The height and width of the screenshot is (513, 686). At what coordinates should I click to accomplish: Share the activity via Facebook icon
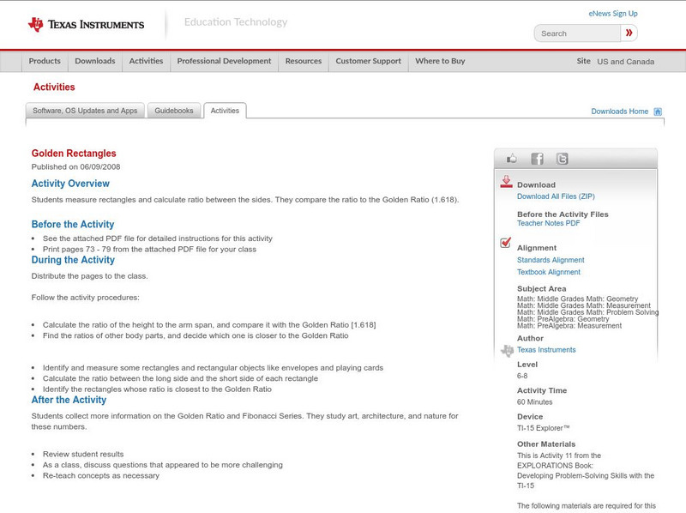pyautogui.click(x=537, y=159)
